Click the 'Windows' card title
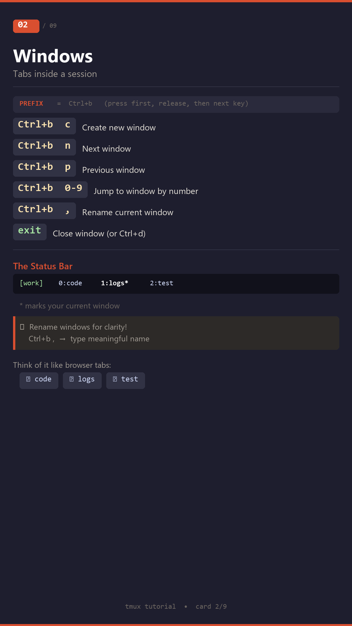 (x=53, y=56)
